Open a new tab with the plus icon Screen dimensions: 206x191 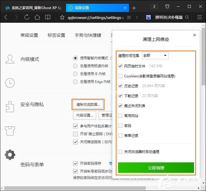click(134, 8)
